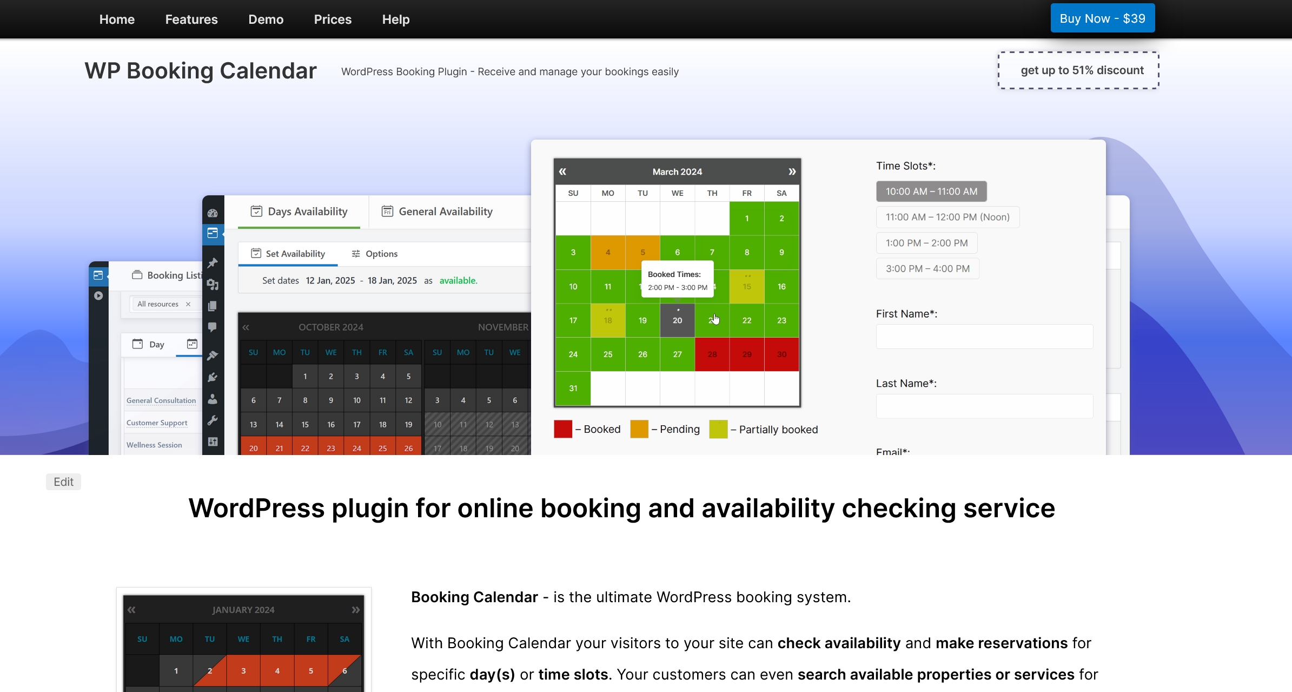Open the Users person icon in sidebar
The image size is (1292, 692).
[213, 399]
